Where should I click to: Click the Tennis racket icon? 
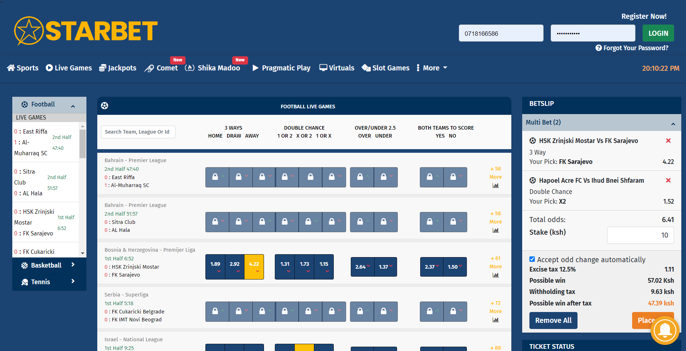click(24, 282)
